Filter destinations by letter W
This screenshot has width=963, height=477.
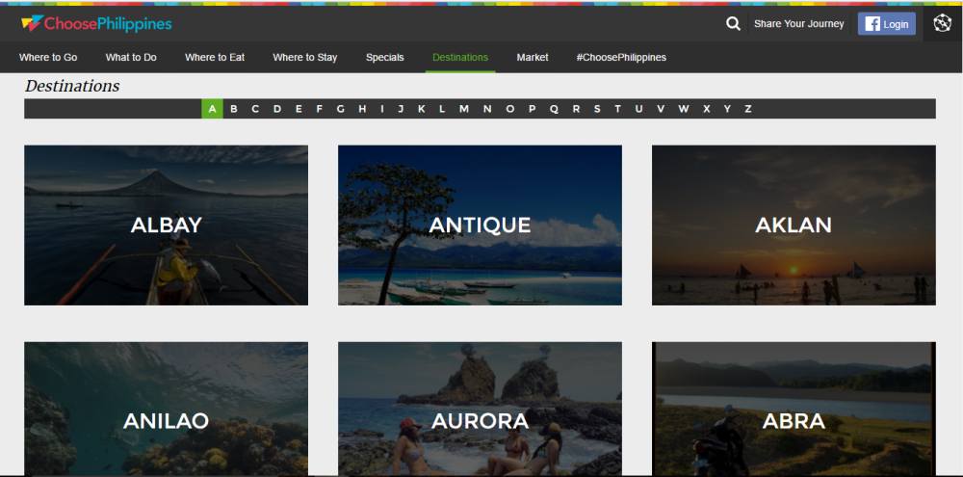coord(684,109)
